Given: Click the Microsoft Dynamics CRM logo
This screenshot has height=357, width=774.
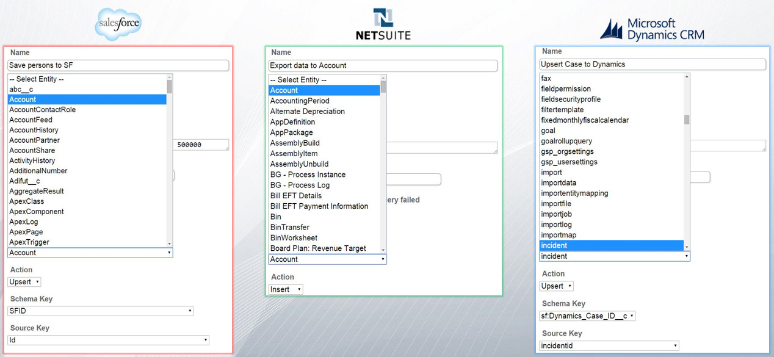Looking at the screenshot, I should point(652,29).
